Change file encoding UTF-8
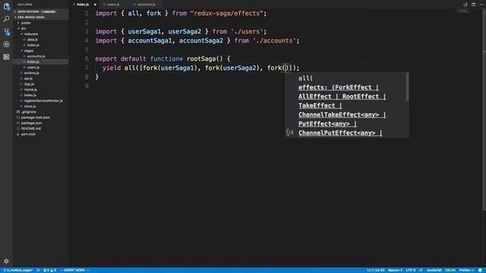The width and height of the screenshot is (486, 273). click(411, 270)
